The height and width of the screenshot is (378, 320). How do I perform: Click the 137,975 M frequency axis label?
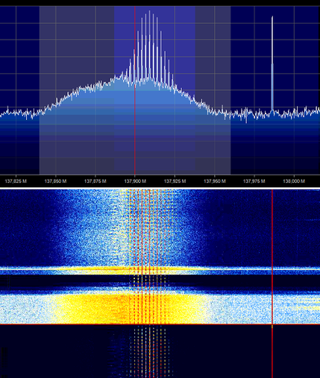(x=254, y=181)
